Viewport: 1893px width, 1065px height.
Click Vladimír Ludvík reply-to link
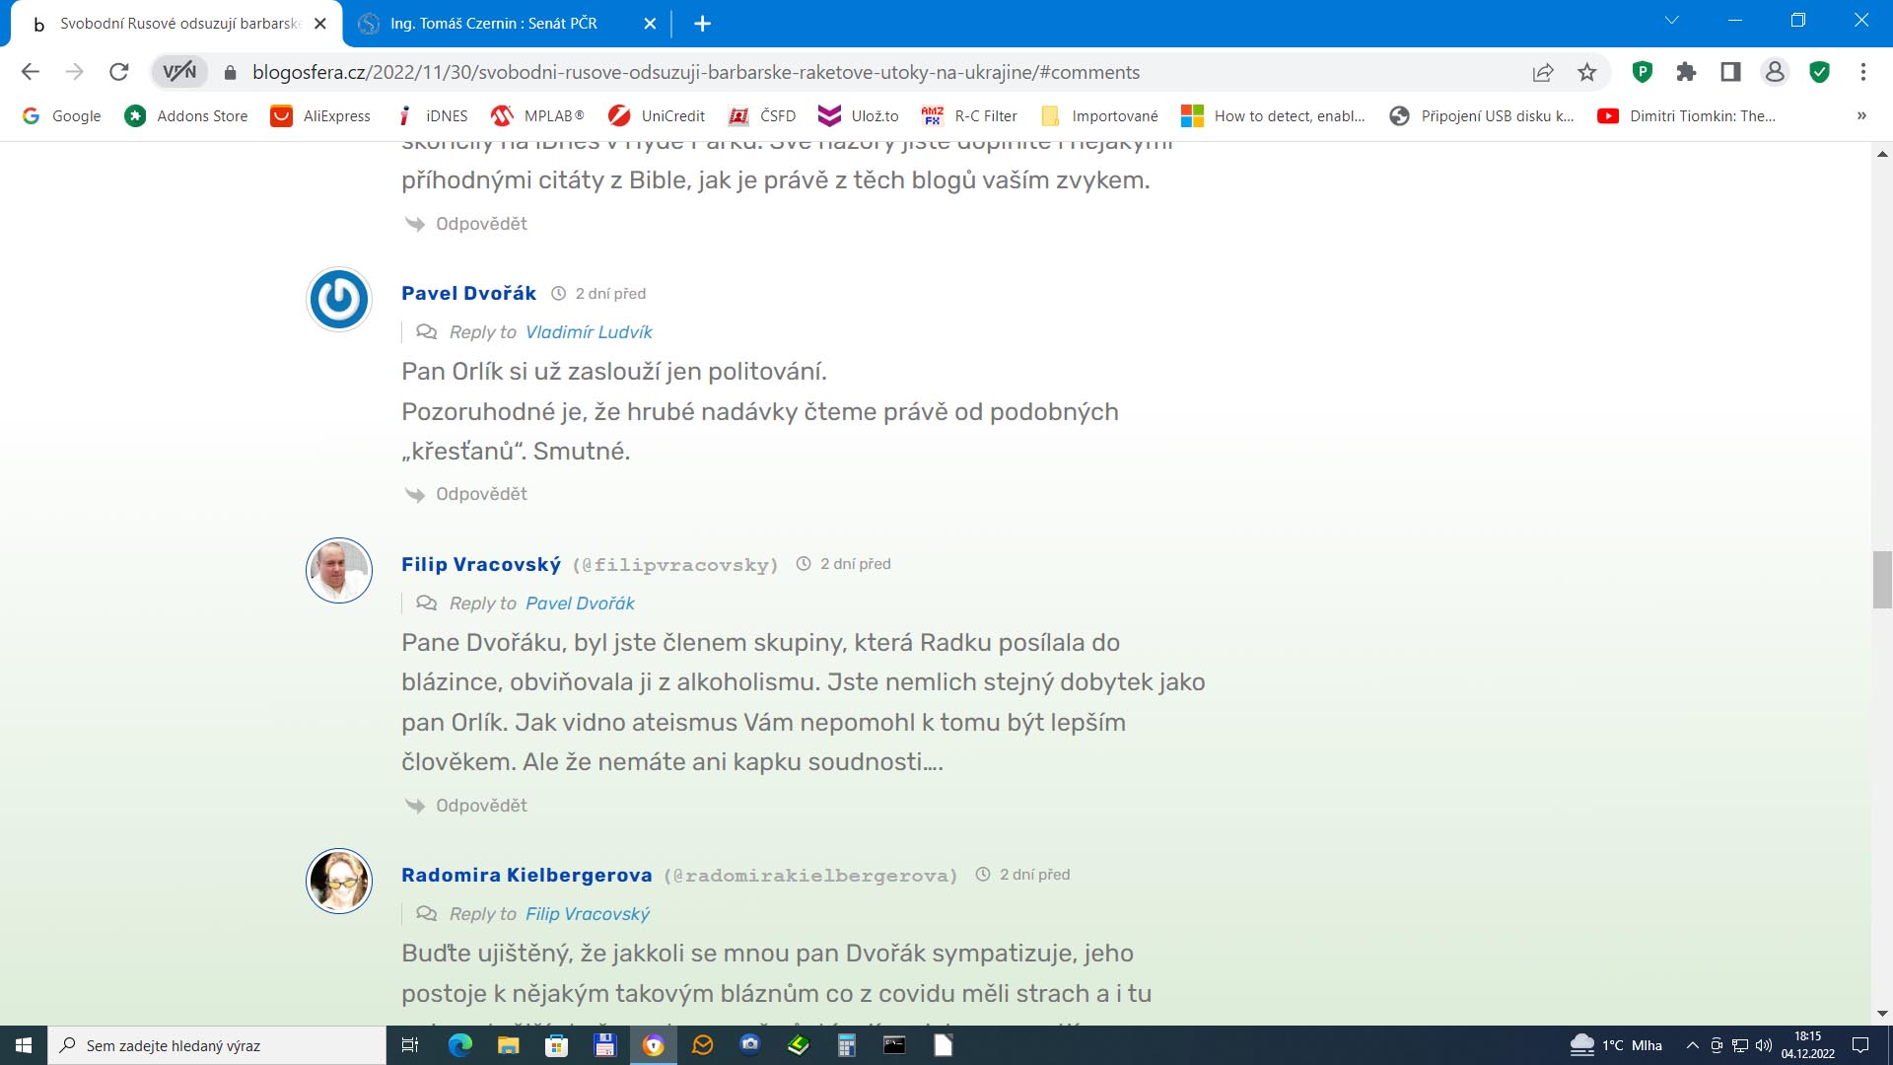coord(589,332)
